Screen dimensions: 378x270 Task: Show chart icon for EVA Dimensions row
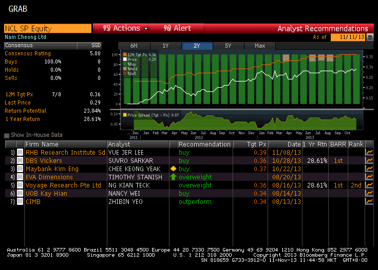369,177
